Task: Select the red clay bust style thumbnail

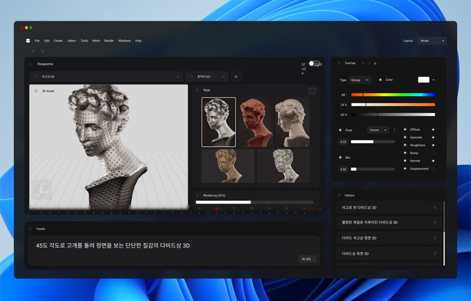Action: tap(255, 122)
